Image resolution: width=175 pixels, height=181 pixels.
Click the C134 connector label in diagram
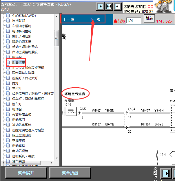pyautogui.click(x=132, y=109)
